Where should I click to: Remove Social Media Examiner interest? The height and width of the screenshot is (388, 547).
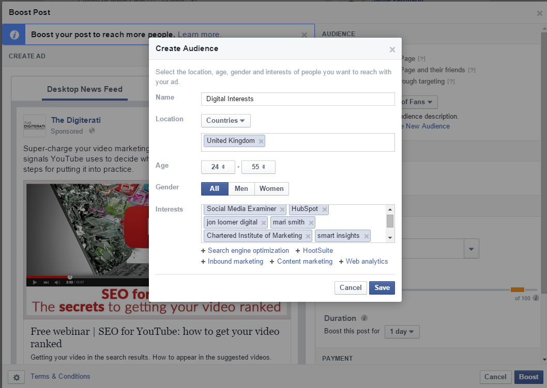point(282,209)
